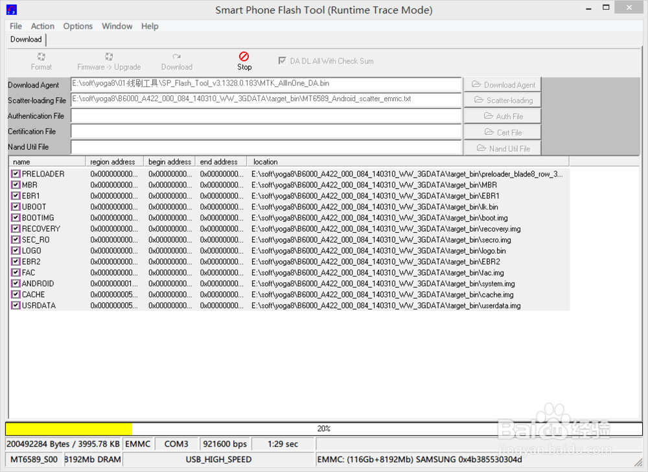The image size is (648, 472).
Task: Click the begin address column header
Action: pos(169,161)
